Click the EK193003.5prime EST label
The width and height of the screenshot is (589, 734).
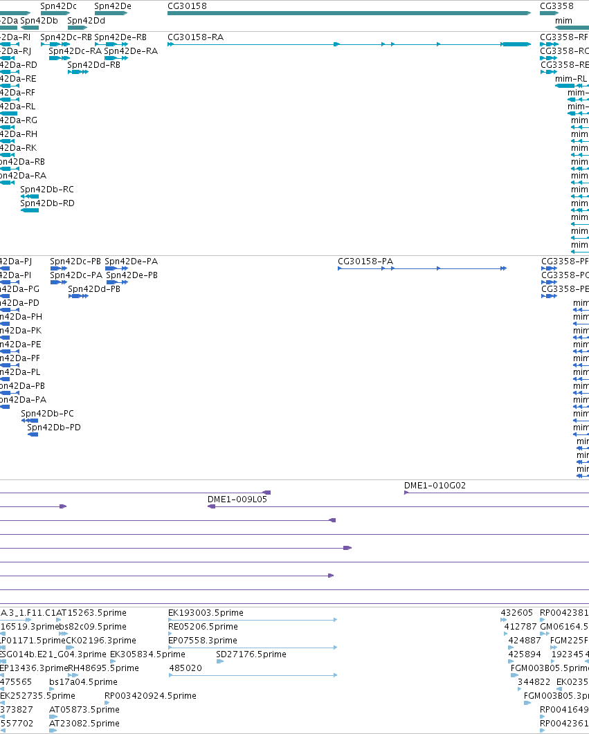point(206,613)
